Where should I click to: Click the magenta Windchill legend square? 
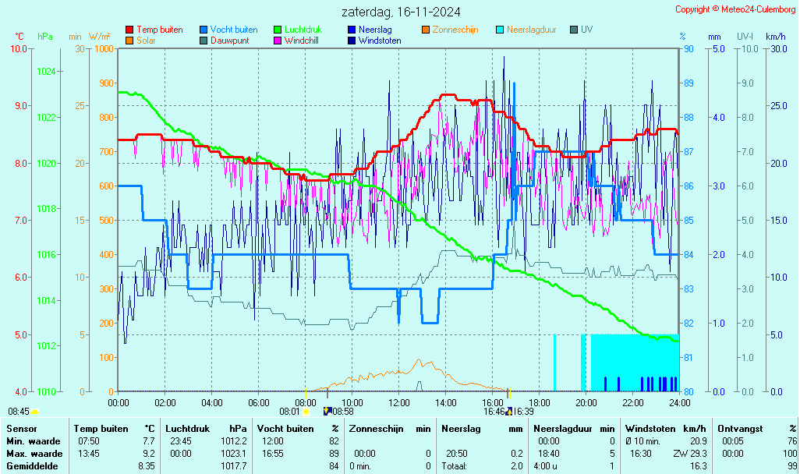tap(278, 41)
